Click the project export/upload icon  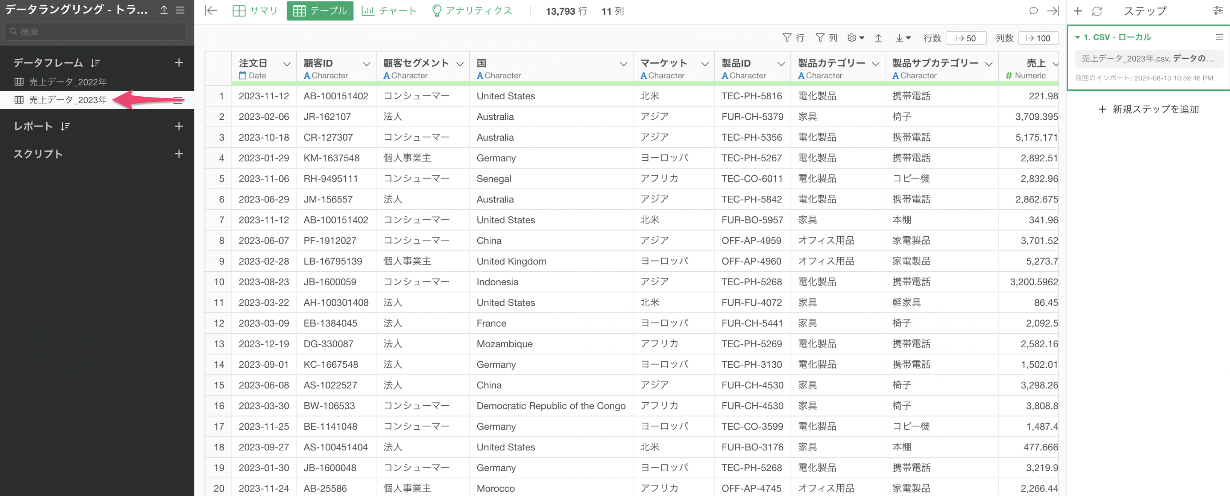tap(164, 10)
